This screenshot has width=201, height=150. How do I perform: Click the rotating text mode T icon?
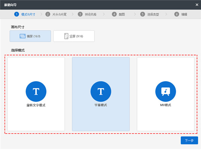pos(36,91)
